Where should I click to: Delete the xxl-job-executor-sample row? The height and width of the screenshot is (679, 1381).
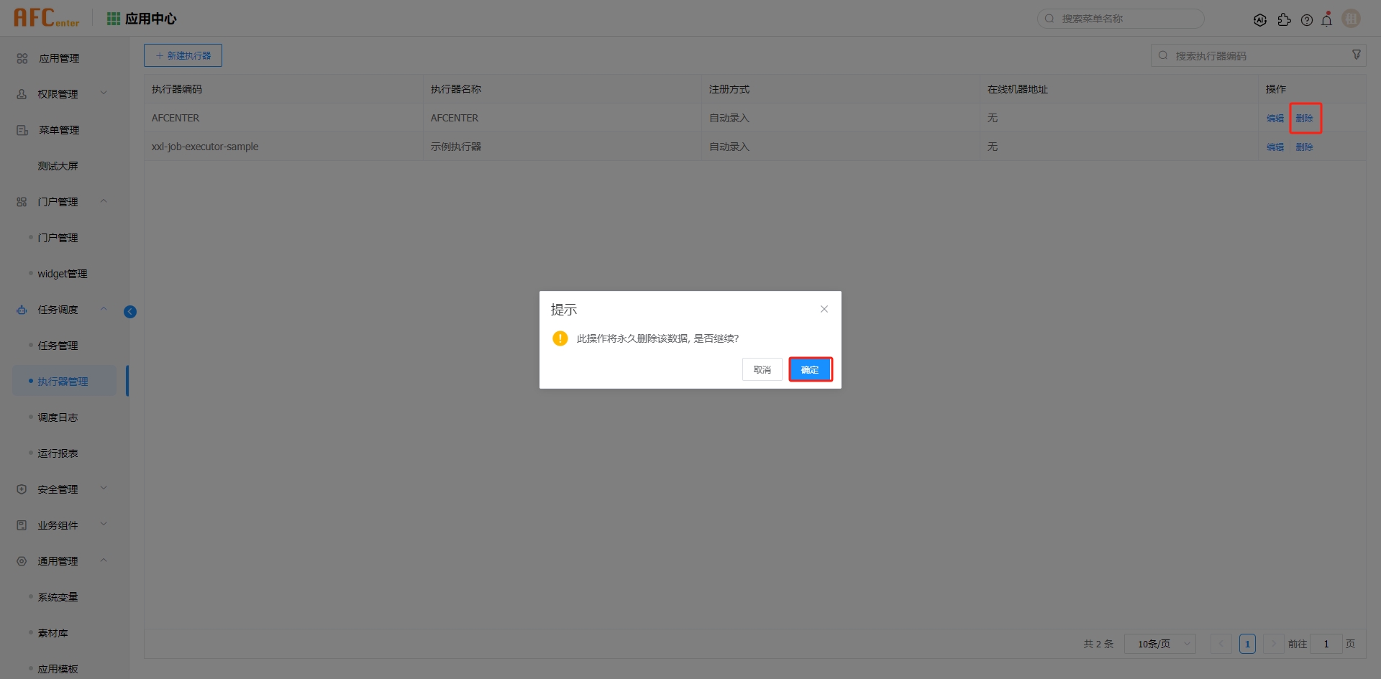[x=1305, y=147]
